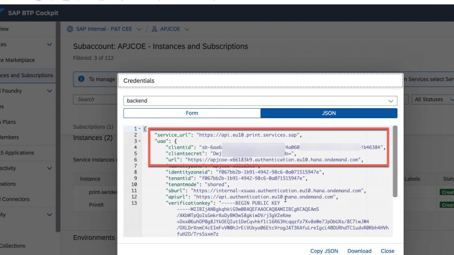Image resolution: width=454 pixels, height=255 pixels.
Task: Collapse the JSON root object on line 1
Action: (139, 129)
